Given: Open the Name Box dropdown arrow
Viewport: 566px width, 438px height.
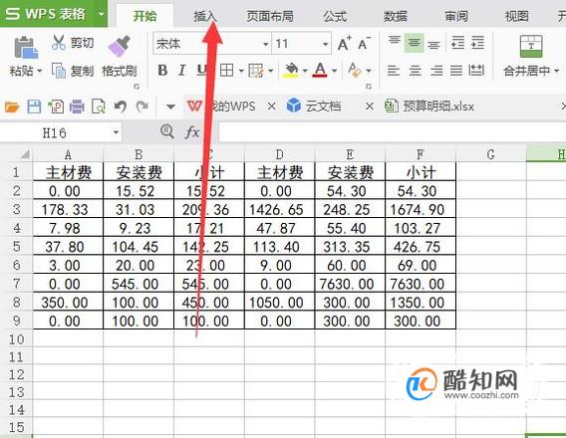Looking at the screenshot, I should point(116,132).
